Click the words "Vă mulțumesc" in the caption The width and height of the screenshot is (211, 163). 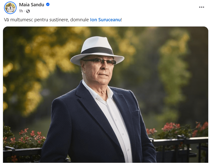[19, 20]
